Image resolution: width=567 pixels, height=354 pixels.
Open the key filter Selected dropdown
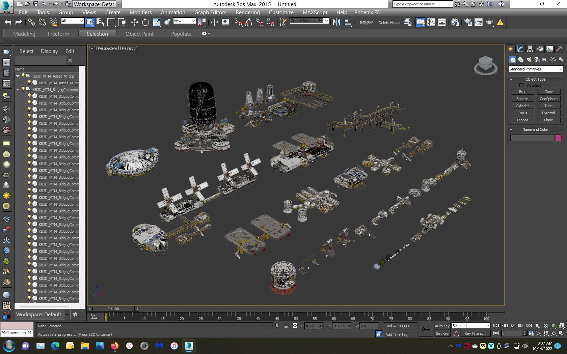(x=471, y=326)
